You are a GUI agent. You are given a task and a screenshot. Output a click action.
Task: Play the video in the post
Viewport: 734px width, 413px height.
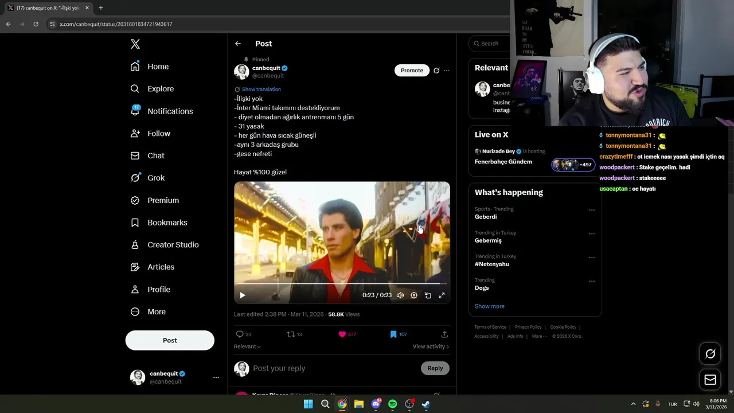[243, 295]
